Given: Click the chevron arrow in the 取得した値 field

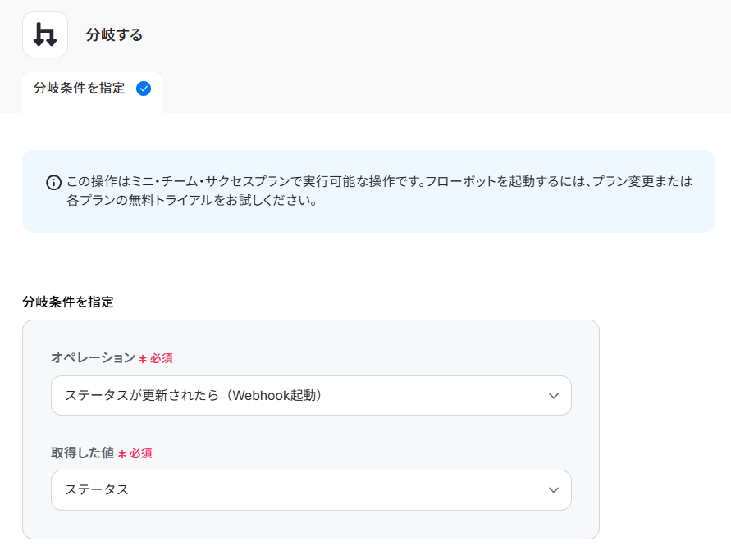Looking at the screenshot, I should tap(554, 490).
